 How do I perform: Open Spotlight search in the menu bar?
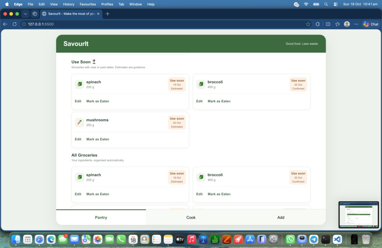(x=326, y=4)
